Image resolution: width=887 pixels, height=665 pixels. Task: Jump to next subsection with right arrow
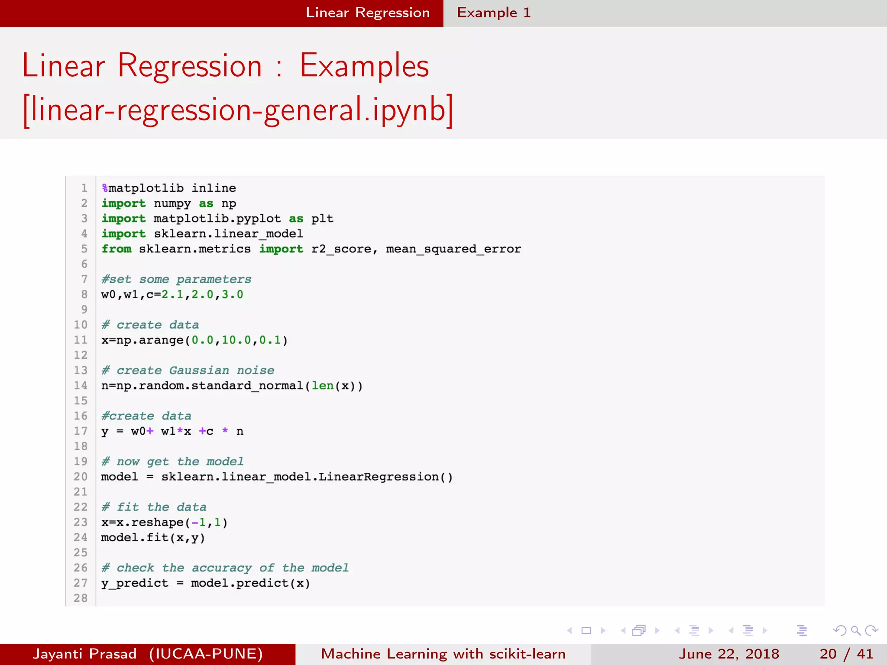click(711, 631)
